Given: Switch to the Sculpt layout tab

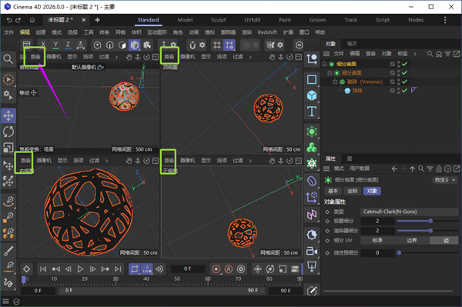Looking at the screenshot, I should click(219, 20).
